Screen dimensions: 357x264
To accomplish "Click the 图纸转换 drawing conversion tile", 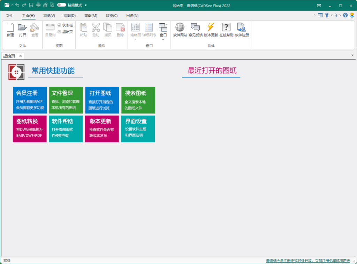I will point(30,129).
